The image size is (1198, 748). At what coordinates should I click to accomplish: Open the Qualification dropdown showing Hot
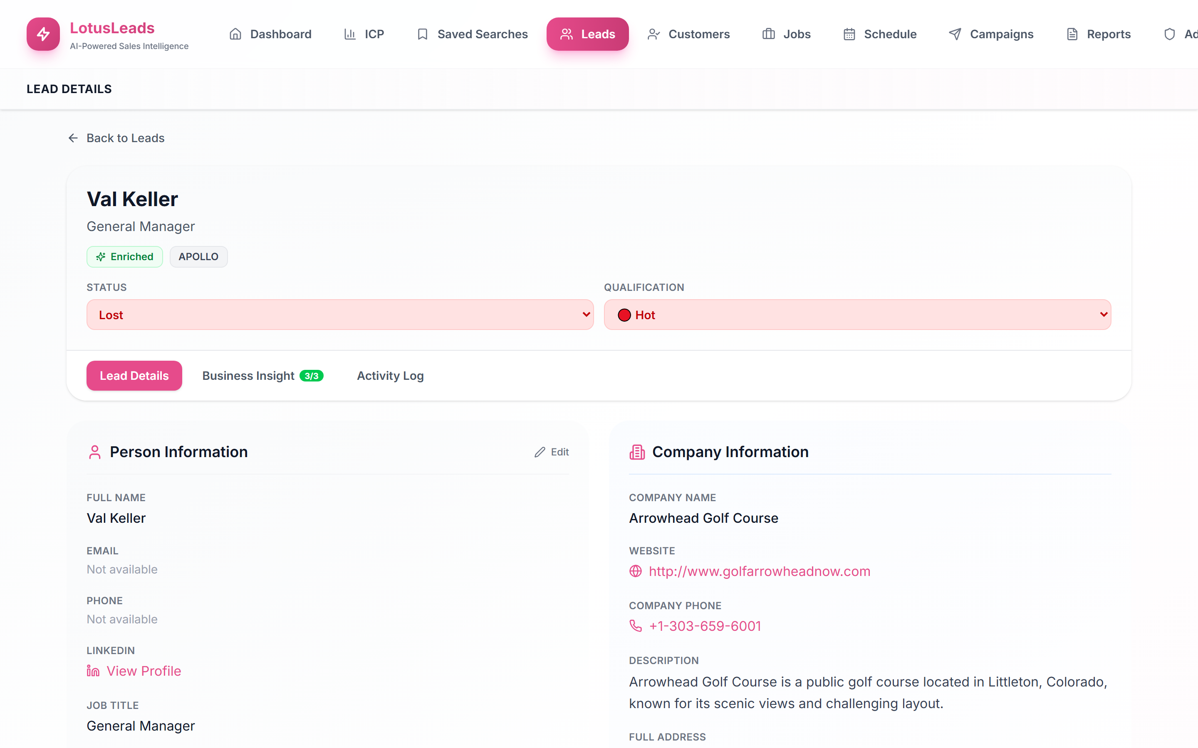pyautogui.click(x=857, y=315)
